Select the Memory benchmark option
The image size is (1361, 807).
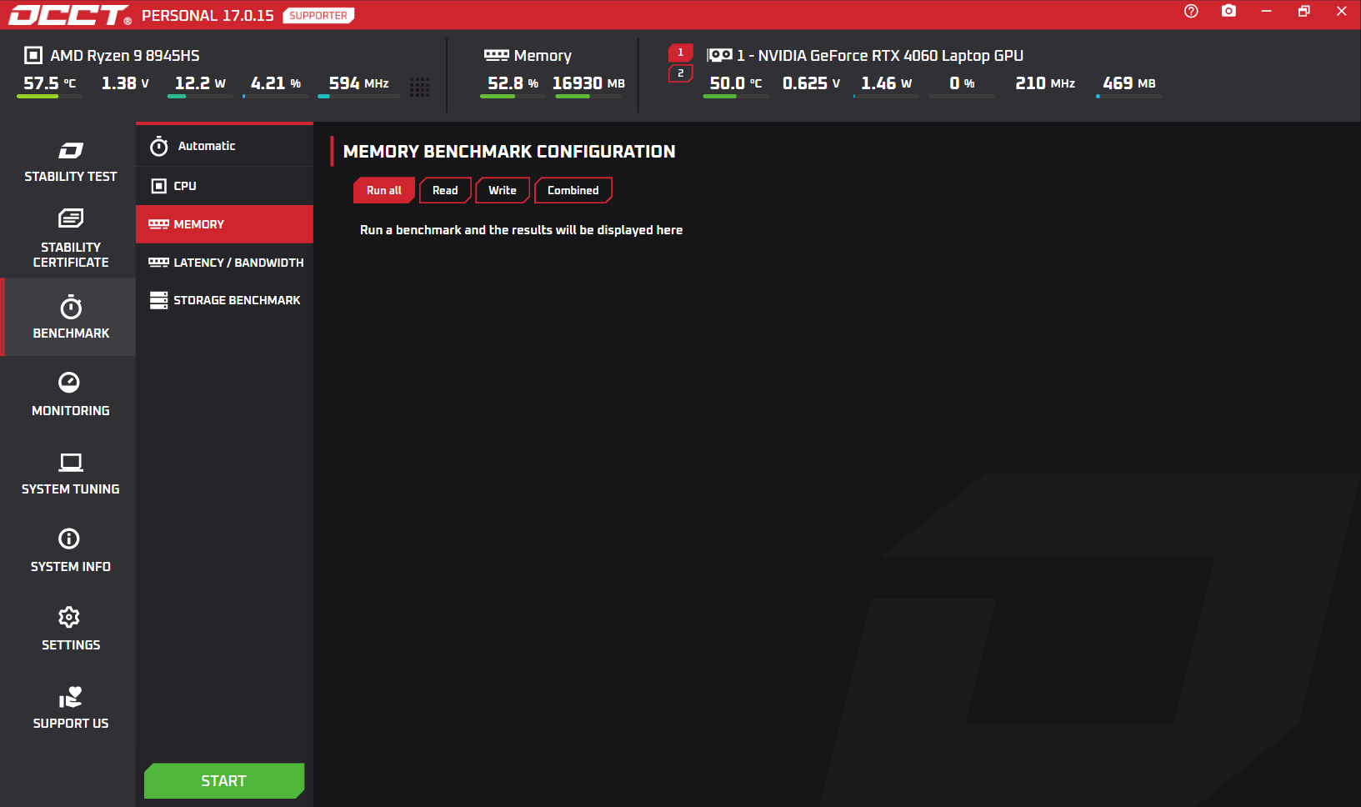coord(225,224)
